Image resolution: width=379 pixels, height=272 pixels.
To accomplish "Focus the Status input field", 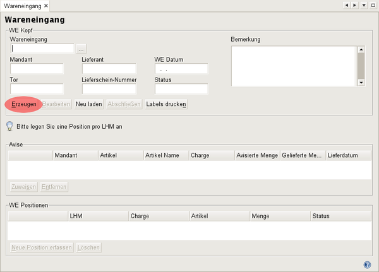I will tap(181, 89).
